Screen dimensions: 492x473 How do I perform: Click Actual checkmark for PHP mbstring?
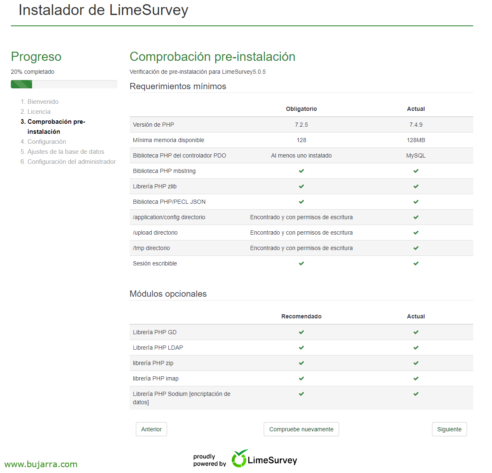coord(416,171)
